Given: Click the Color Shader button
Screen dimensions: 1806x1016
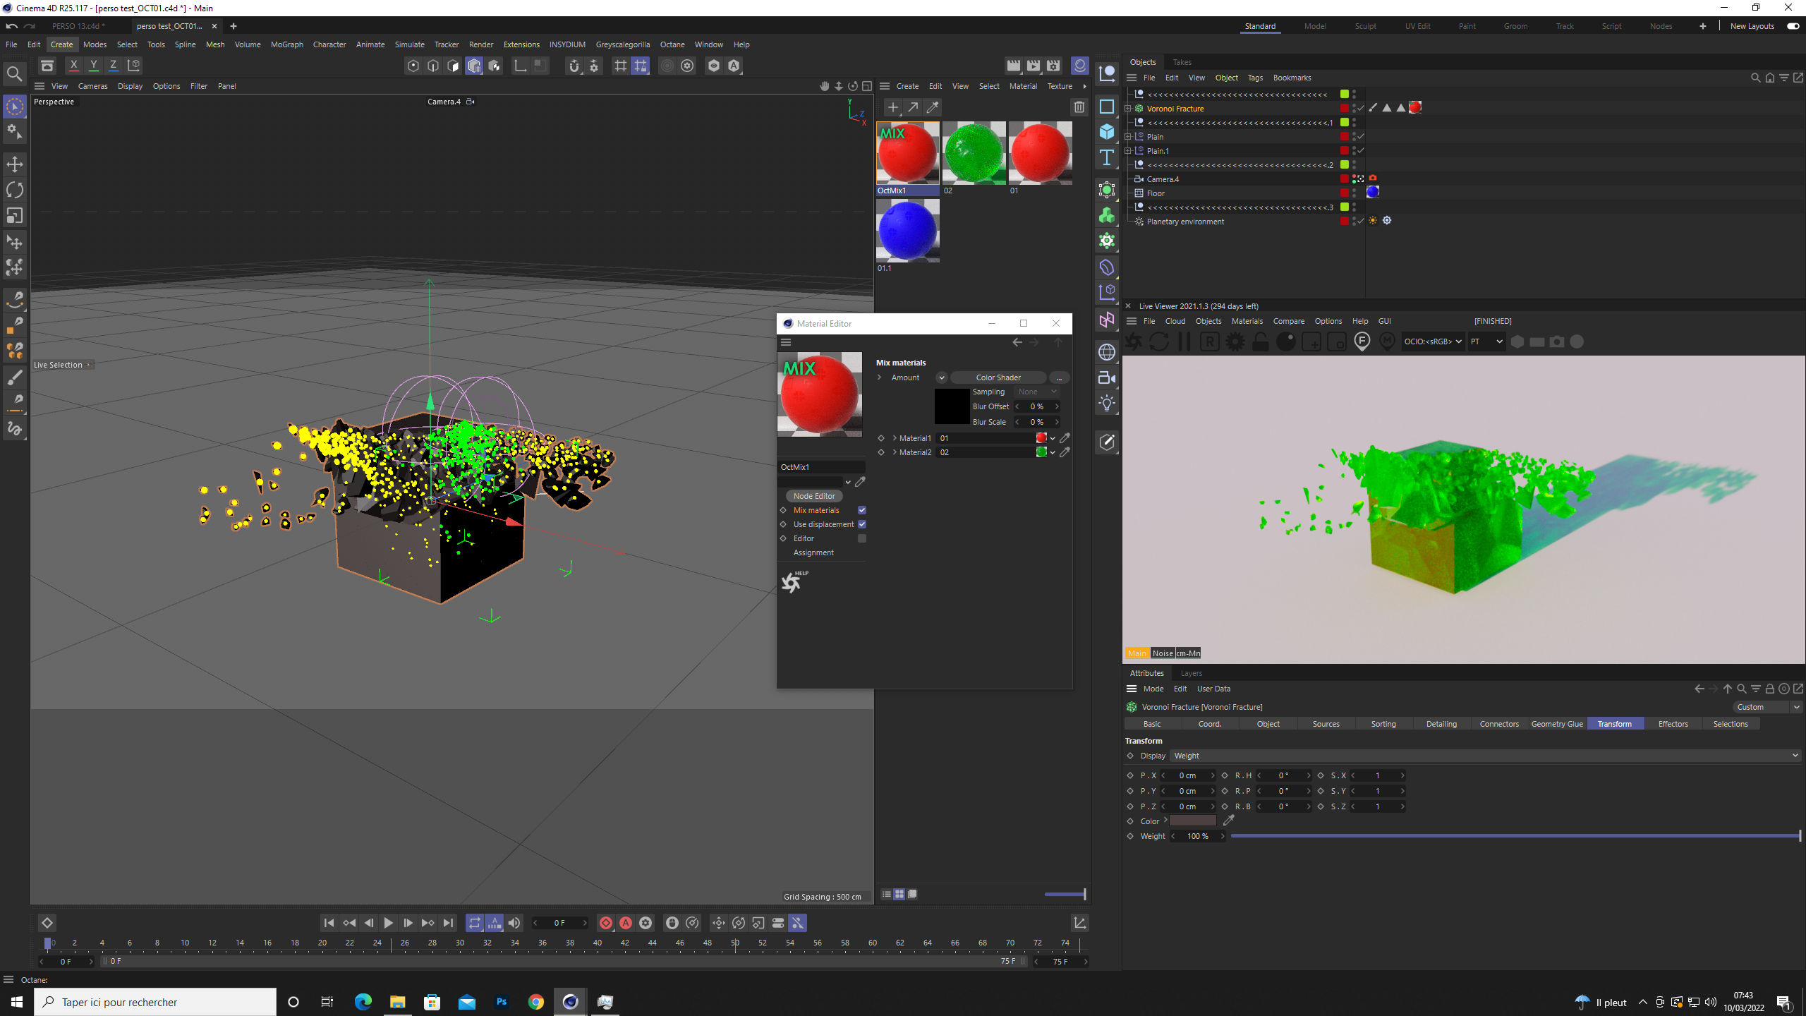Looking at the screenshot, I should click(x=998, y=377).
